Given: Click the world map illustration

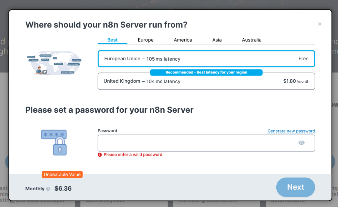Looking at the screenshot, I should [54, 63].
